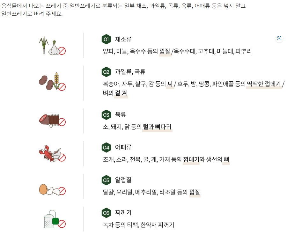
Task: Click the green 05 hexagon badge
Action: tap(106, 180)
